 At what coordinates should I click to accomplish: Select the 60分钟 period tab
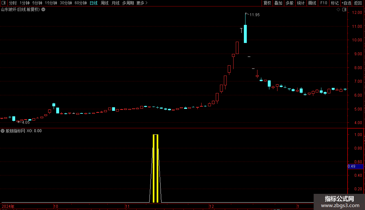[81, 3]
